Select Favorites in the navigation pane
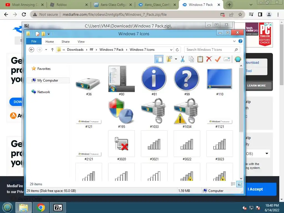Image resolution: width=284 pixels, height=213 pixels. click(44, 69)
